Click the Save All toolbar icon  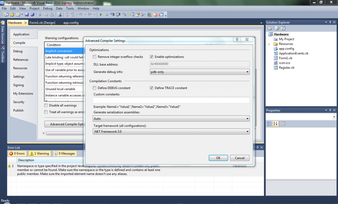[32, 14]
